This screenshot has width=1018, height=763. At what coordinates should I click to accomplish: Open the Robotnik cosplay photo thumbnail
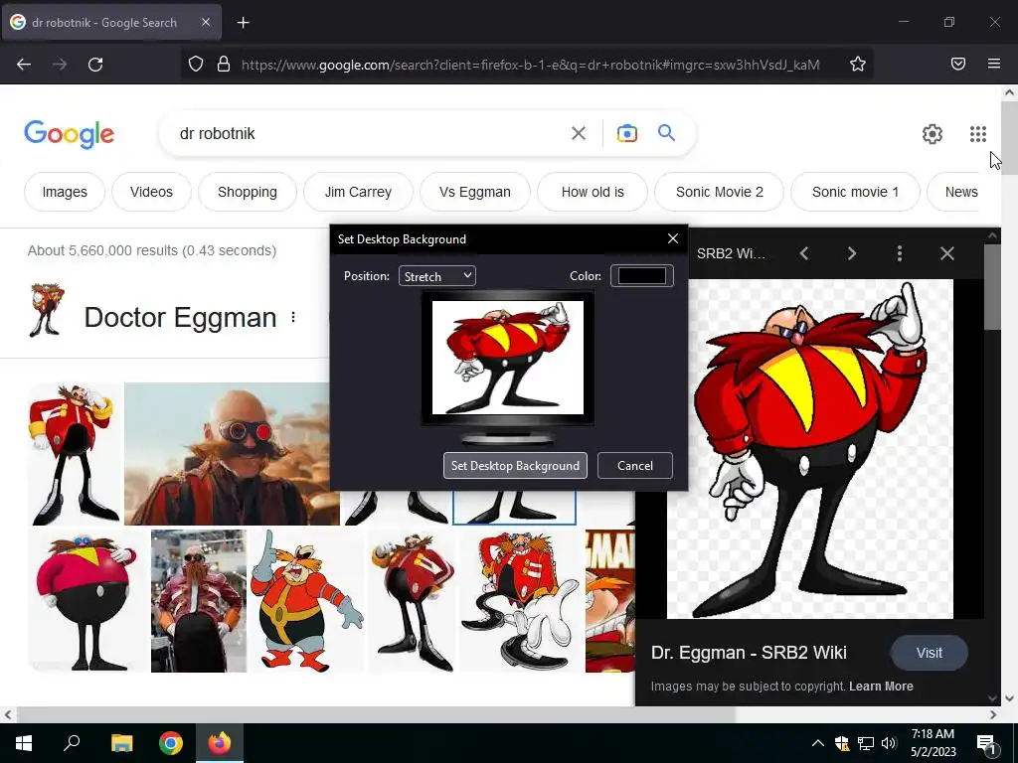click(x=199, y=601)
